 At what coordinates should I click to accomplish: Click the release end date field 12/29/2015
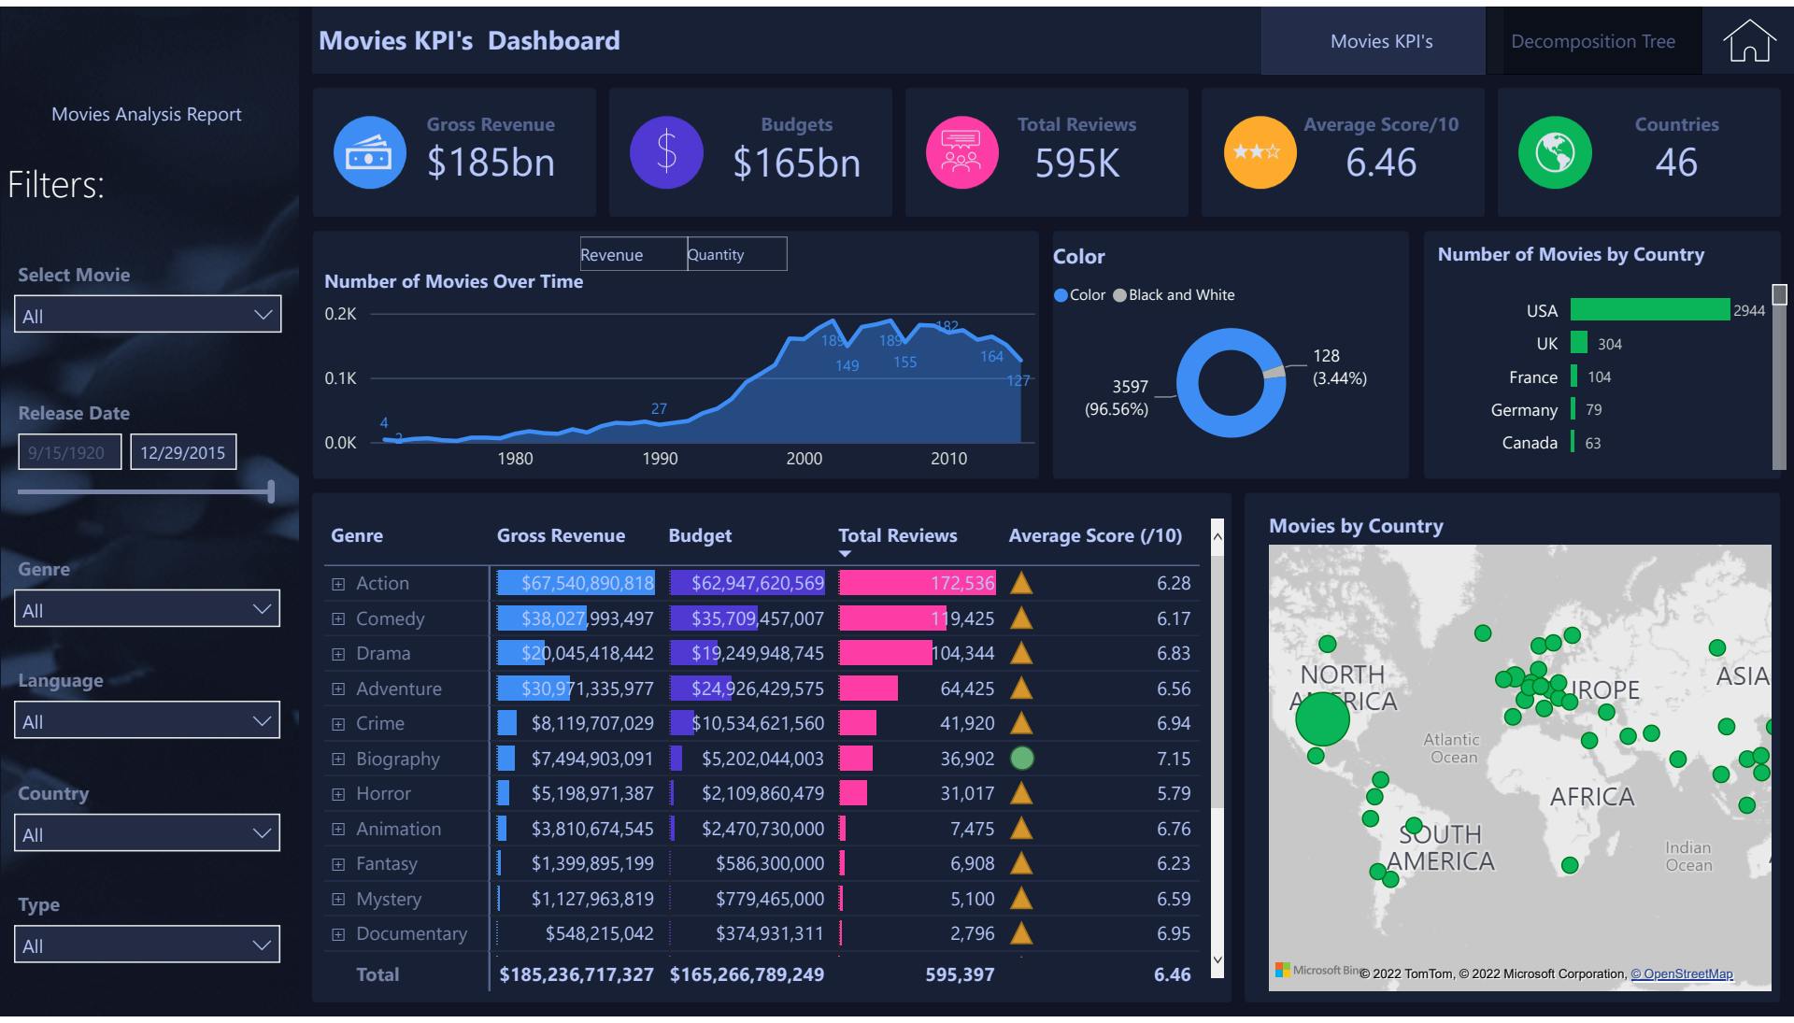(x=183, y=452)
